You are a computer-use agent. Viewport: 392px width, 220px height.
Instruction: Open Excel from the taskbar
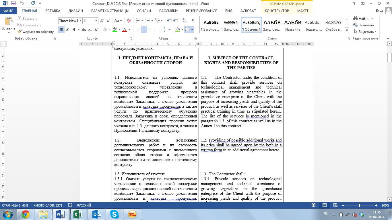point(78,214)
